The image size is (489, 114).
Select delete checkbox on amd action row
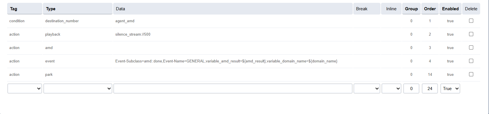[x=471, y=48]
